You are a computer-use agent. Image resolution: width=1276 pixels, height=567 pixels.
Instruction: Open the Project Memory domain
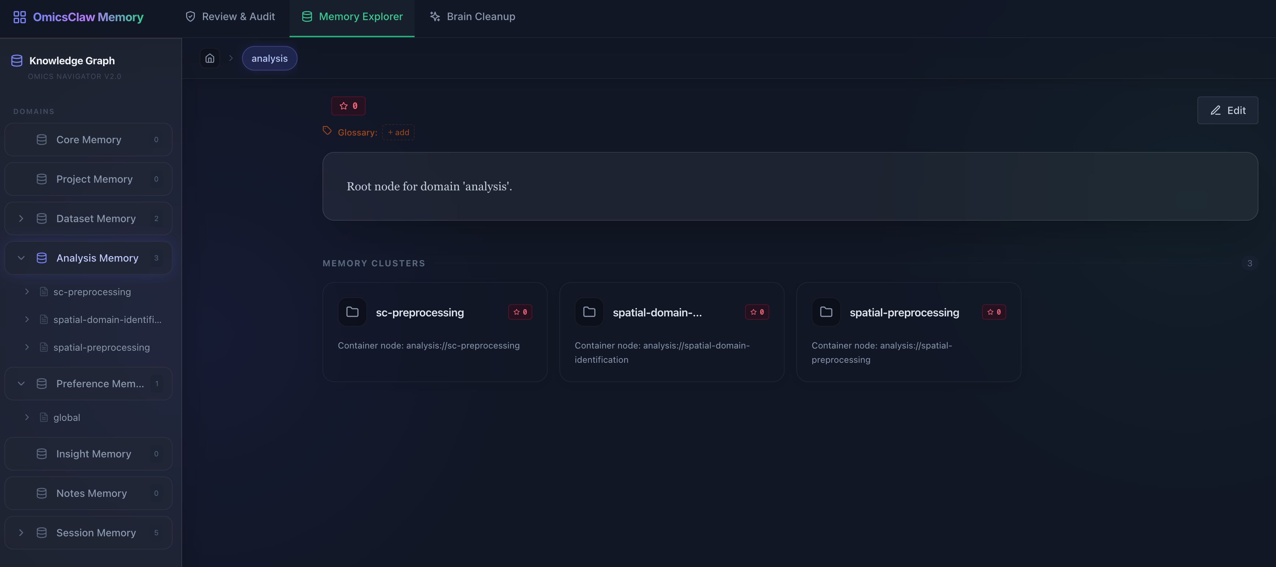point(89,179)
